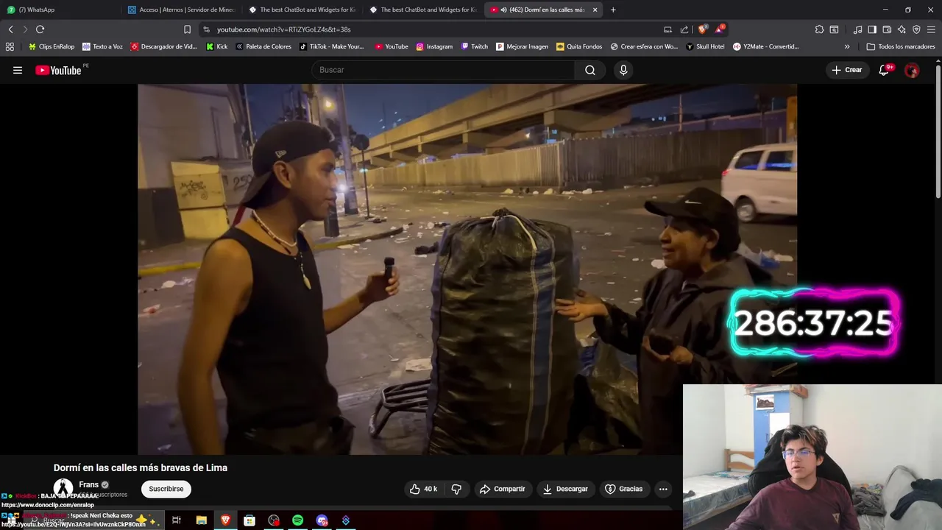Expand hidden bookmarks with the double chevron
The image size is (942, 530).
[847, 46]
